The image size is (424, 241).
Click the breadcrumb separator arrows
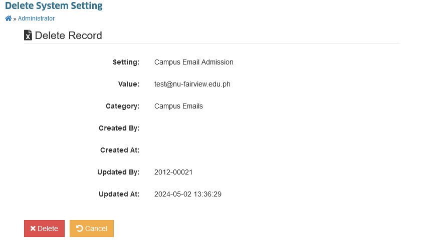15,19
